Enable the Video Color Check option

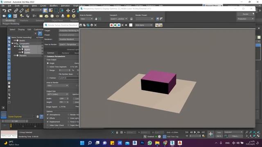pos(48,125)
